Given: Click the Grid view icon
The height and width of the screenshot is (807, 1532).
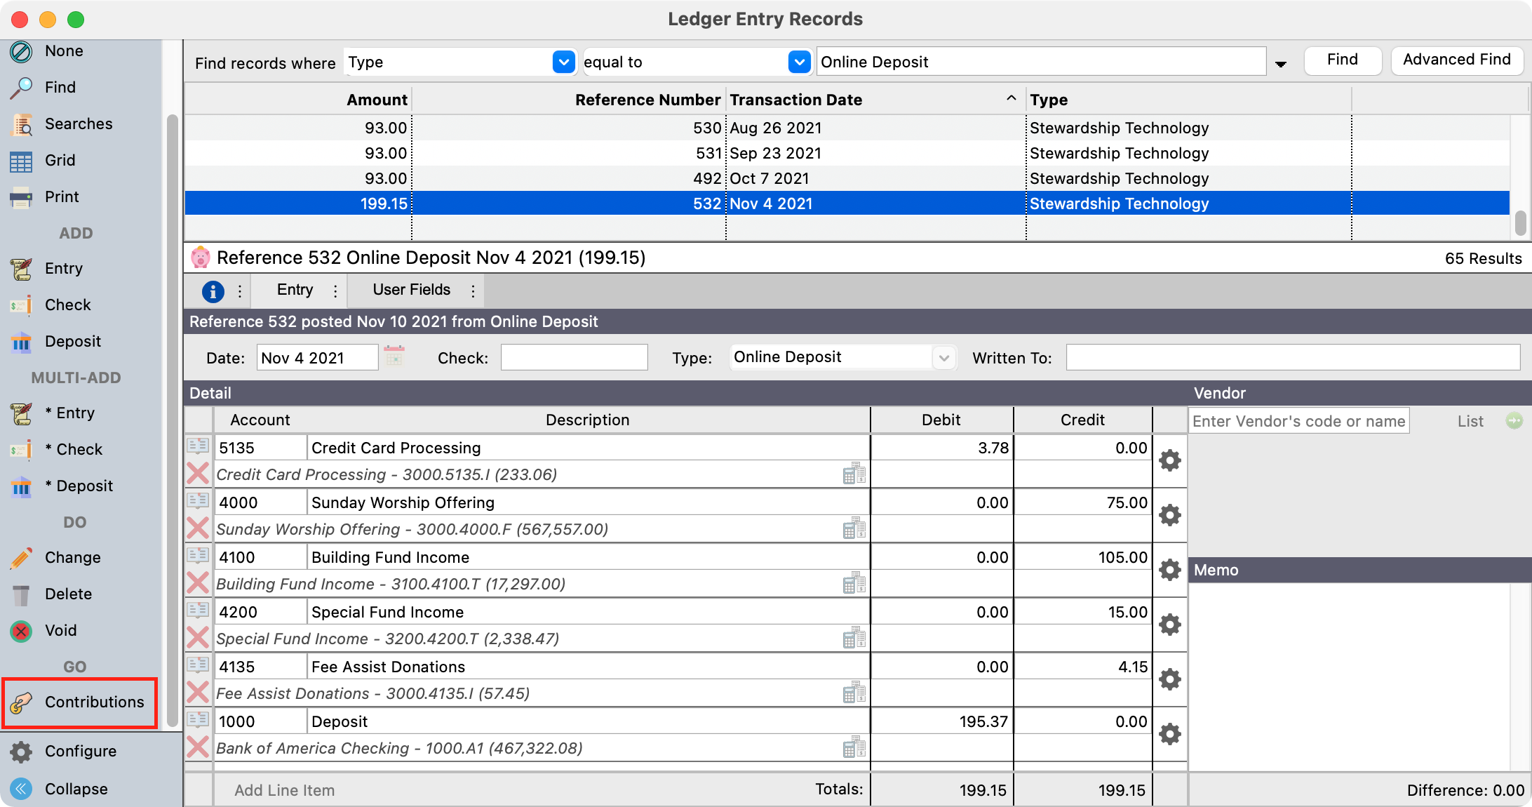Looking at the screenshot, I should (22, 161).
